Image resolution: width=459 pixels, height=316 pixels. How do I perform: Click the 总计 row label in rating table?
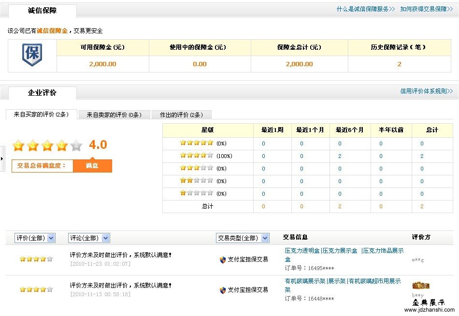[x=208, y=206]
